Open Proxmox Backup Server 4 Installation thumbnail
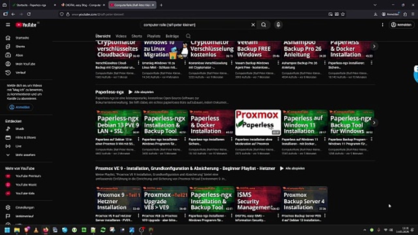 (x=305, y=199)
